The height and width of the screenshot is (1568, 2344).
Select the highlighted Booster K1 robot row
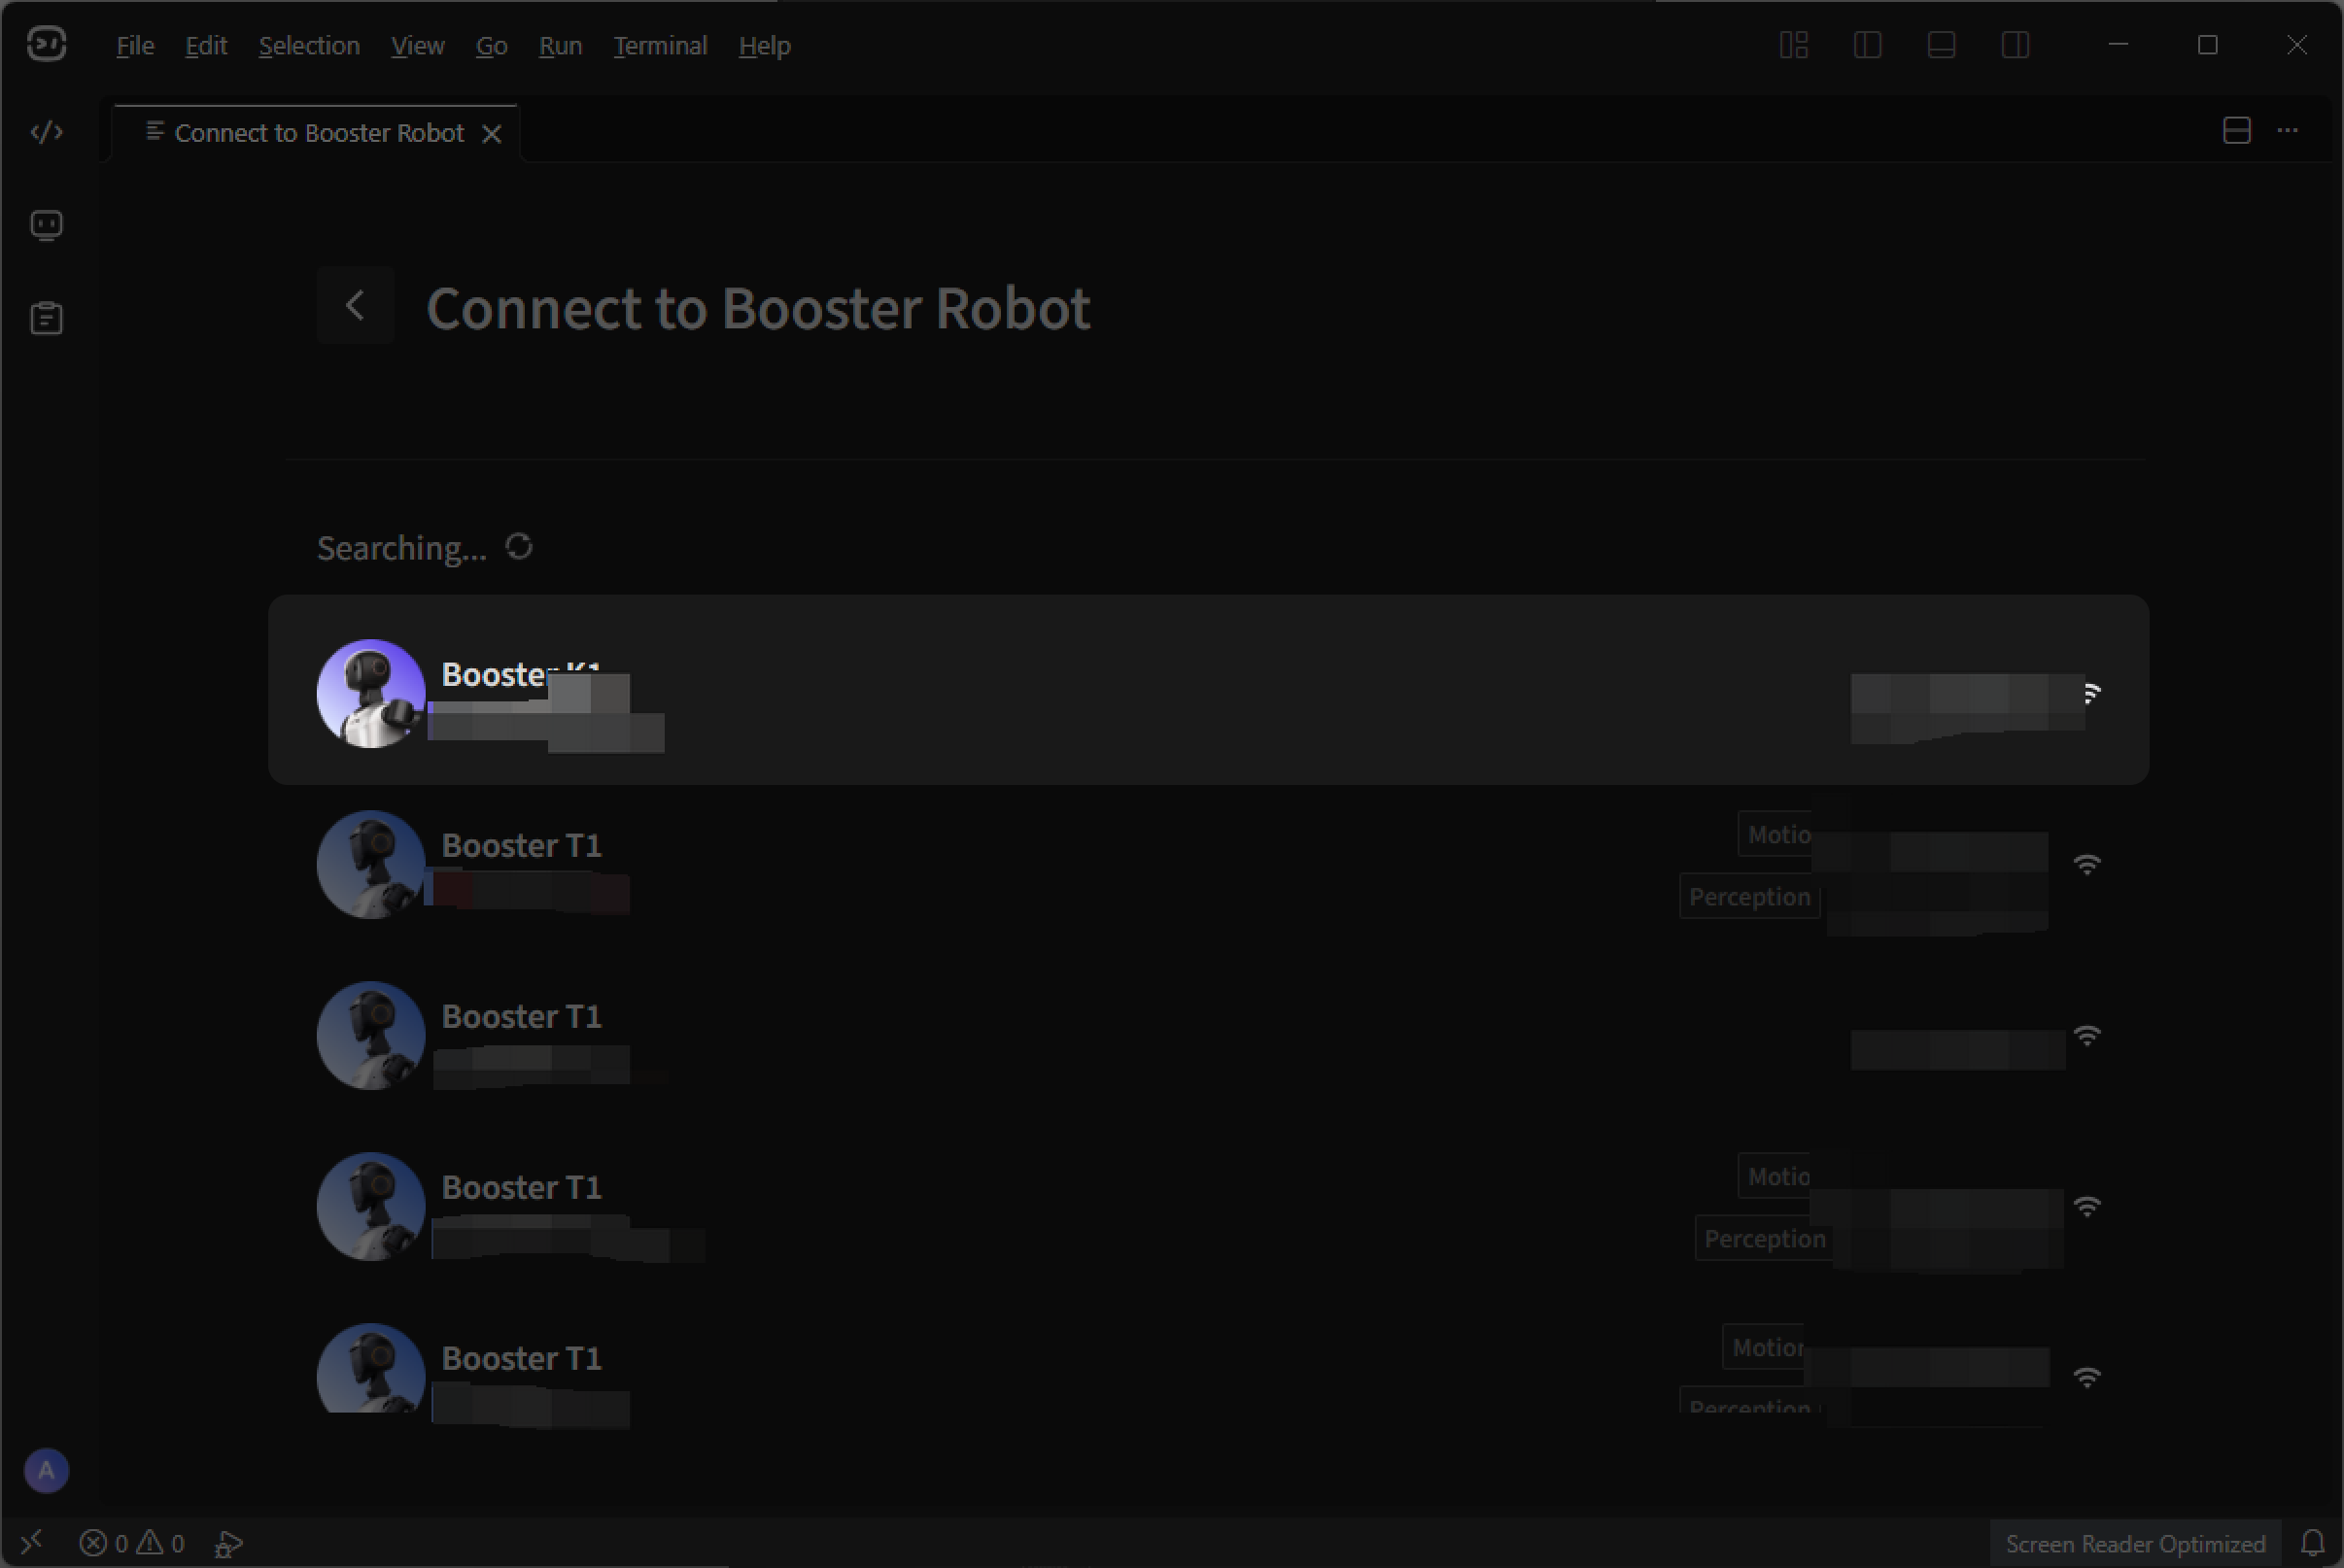tap(1208, 690)
